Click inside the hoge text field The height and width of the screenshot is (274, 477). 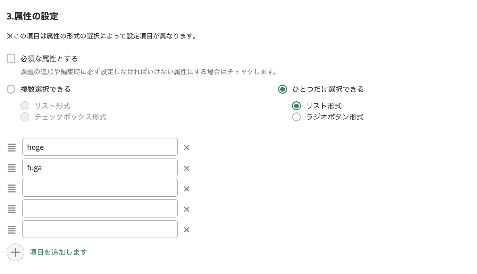coord(100,147)
